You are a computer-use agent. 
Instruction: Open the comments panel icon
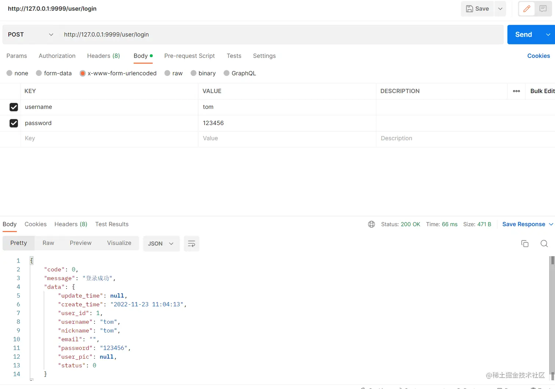(x=543, y=9)
